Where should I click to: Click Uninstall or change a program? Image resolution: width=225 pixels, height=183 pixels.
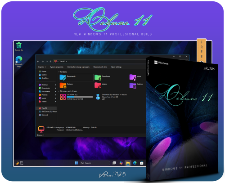(x=78, y=67)
